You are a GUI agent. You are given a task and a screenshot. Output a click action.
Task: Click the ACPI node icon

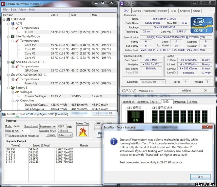coord(13,24)
